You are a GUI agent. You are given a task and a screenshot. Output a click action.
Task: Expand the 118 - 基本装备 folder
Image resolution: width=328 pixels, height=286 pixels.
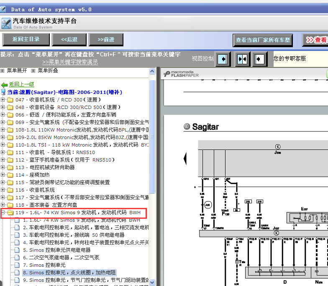click(3, 205)
